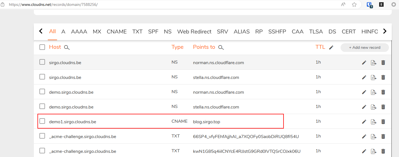Select the 66SP4 TXT record checkbox
Screen dimensions: 399x157
click(42, 136)
